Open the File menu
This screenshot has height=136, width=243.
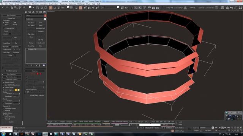[2, 4]
